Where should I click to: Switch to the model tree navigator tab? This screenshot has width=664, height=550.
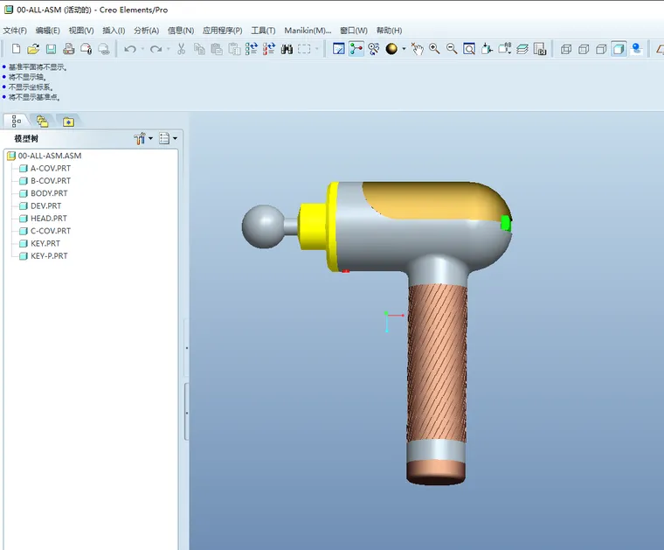16,122
